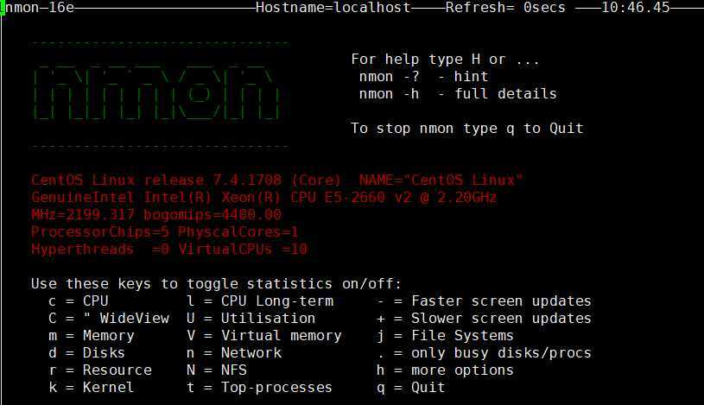704x405 pixels.
Task: Click '- = Faster screen updates' line
Action: tap(484, 301)
